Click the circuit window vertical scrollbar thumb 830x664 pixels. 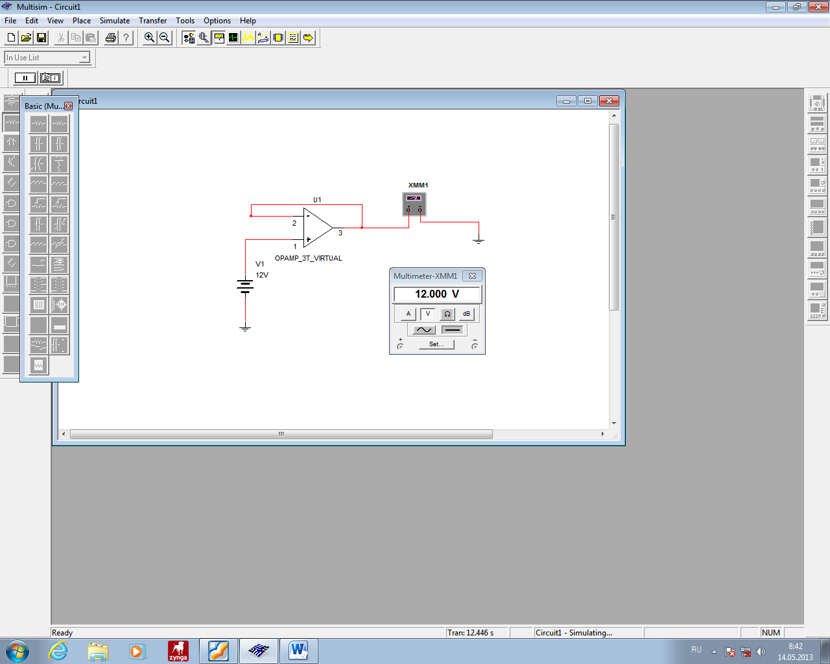(x=613, y=217)
